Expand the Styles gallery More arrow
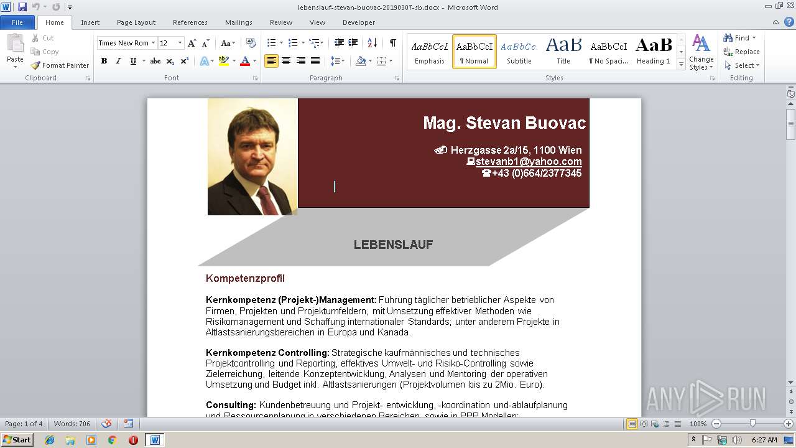The image size is (796, 448). [682, 65]
